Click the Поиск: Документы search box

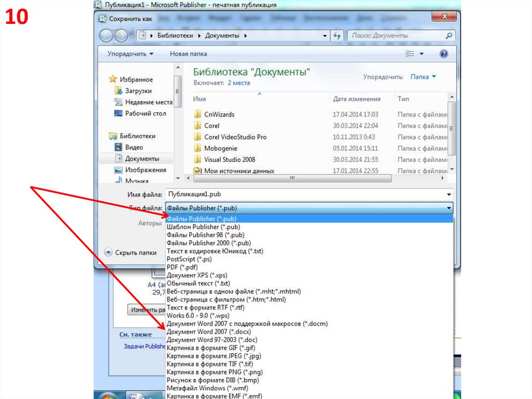click(x=397, y=36)
